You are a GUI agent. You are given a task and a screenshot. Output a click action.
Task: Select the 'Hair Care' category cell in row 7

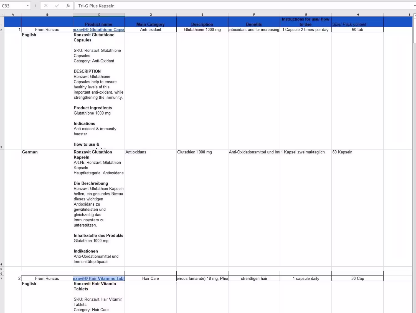coord(151,279)
